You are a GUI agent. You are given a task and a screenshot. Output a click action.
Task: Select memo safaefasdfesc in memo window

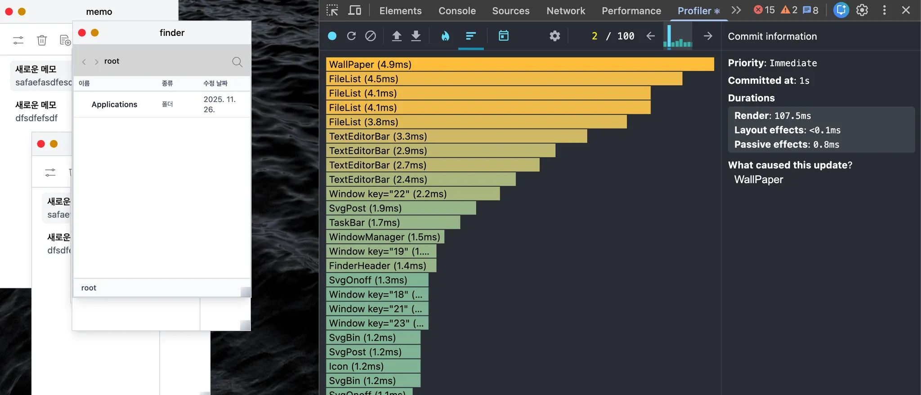click(41, 76)
